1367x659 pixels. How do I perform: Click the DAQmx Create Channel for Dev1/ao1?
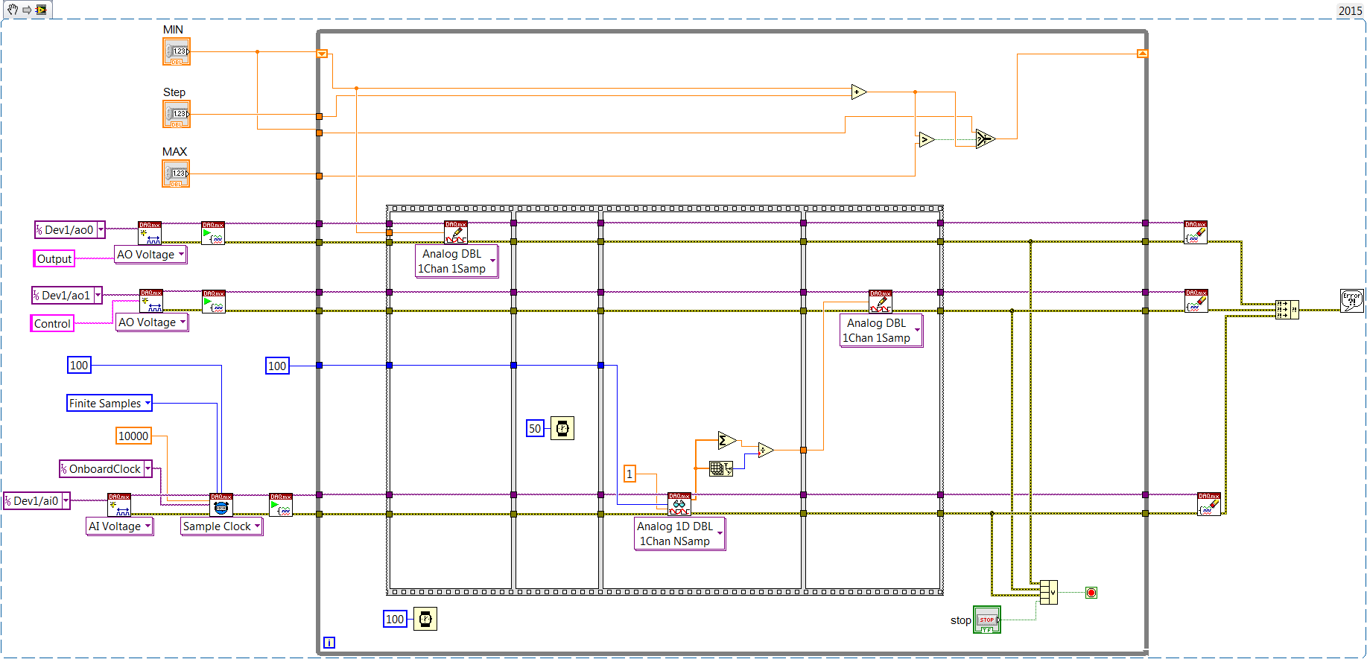point(151,301)
